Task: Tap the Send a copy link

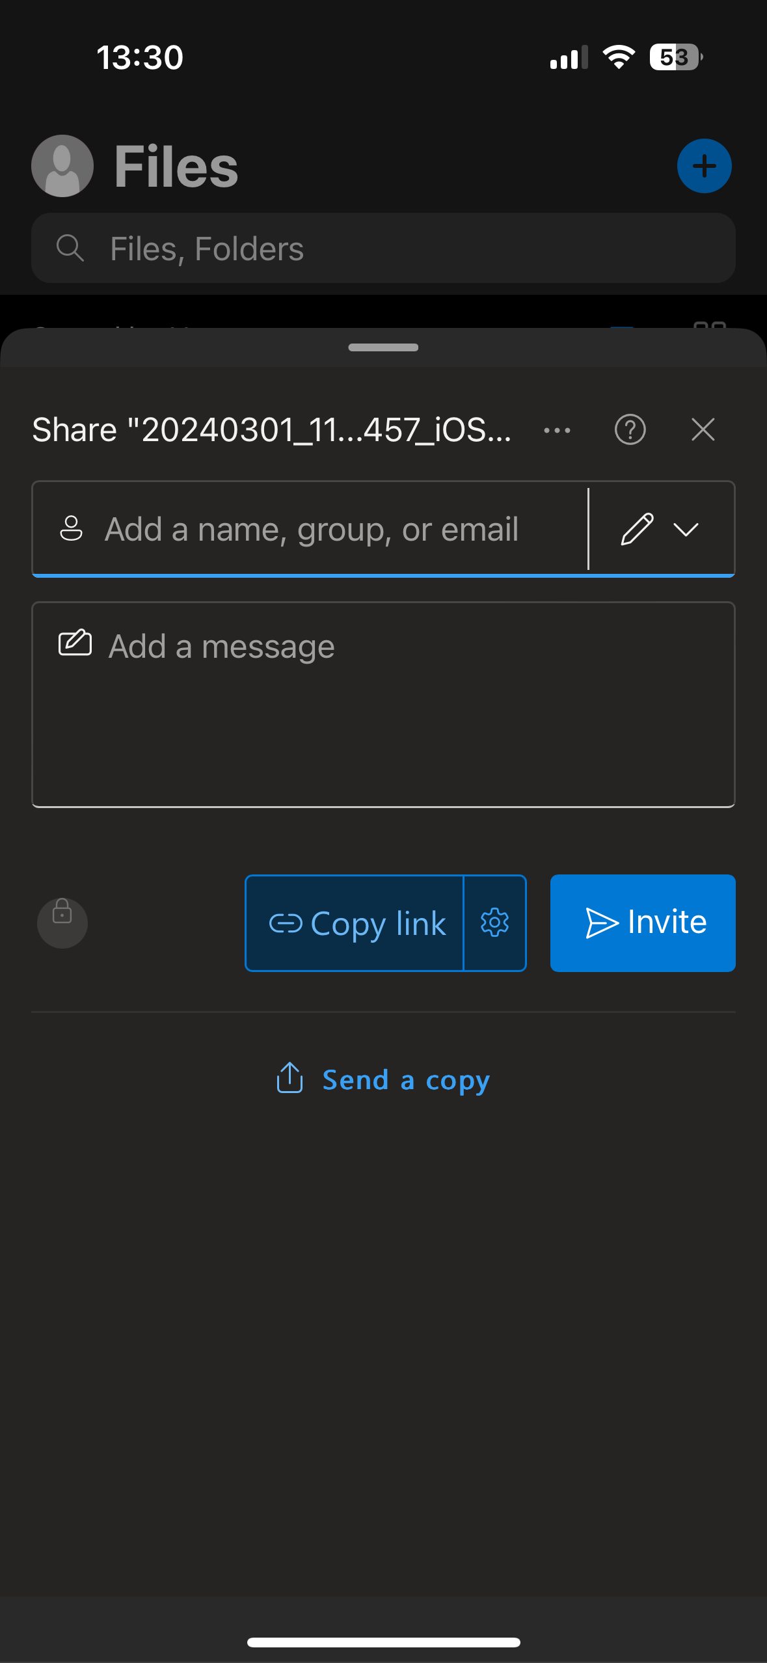Action: [x=406, y=1080]
